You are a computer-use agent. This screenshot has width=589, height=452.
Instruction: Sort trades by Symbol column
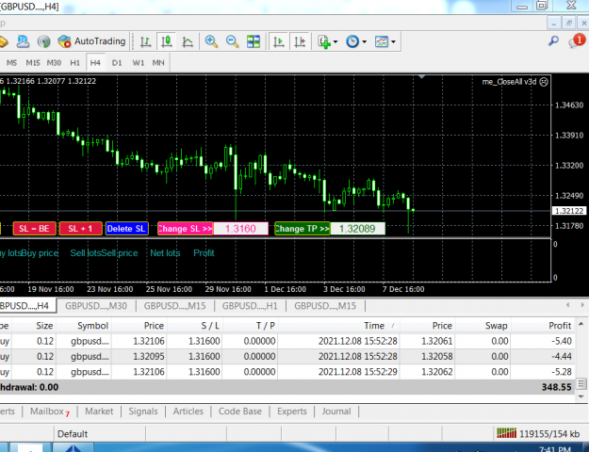84,326
